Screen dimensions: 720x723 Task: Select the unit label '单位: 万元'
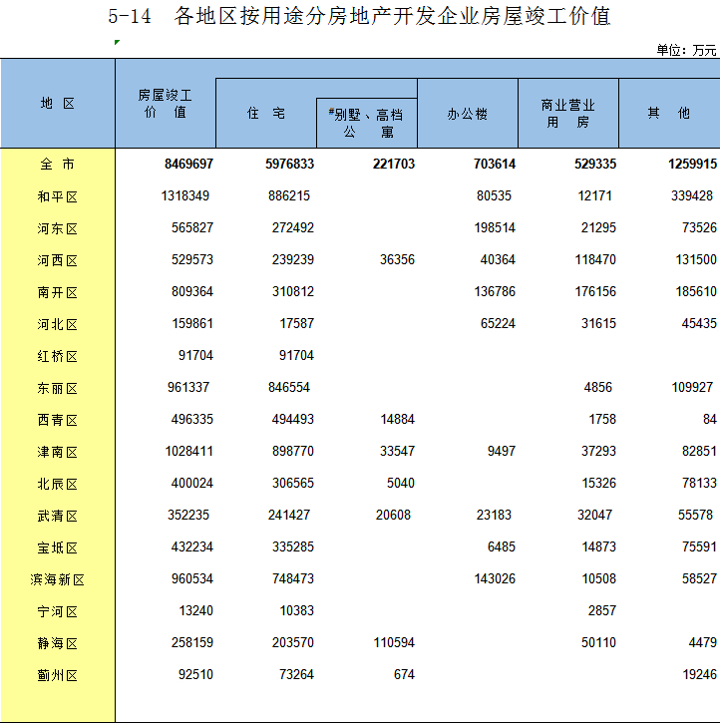point(686,50)
